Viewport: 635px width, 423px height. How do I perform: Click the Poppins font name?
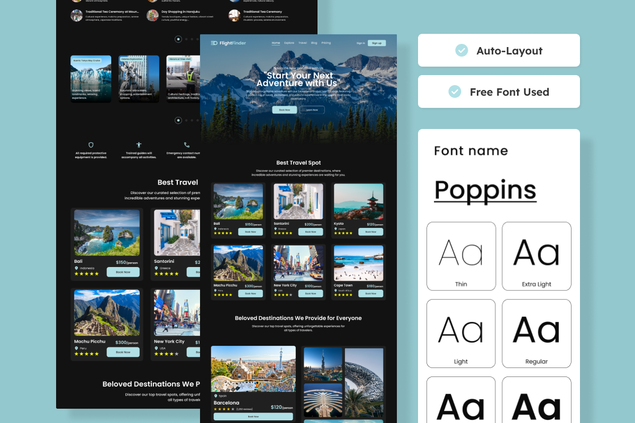pos(485,190)
